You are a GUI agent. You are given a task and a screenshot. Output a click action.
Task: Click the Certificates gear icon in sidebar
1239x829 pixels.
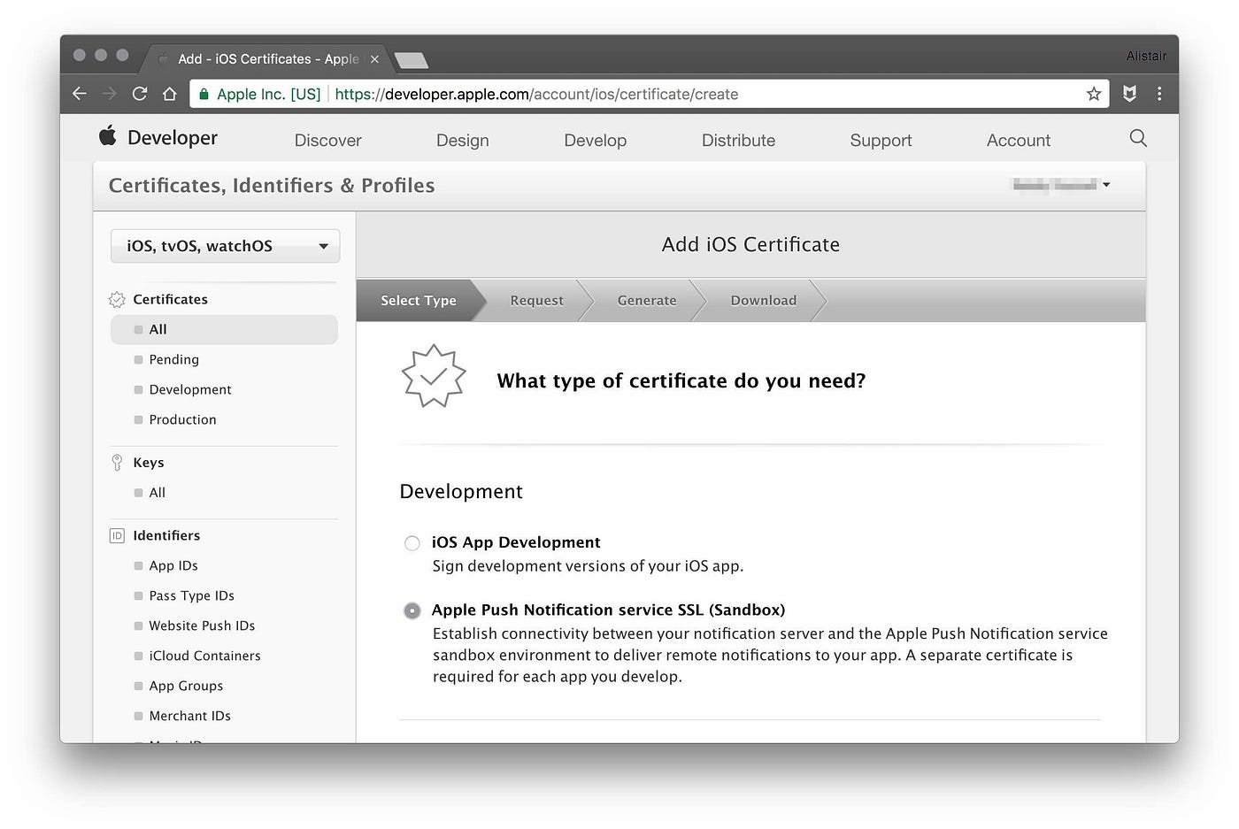pyautogui.click(x=117, y=299)
